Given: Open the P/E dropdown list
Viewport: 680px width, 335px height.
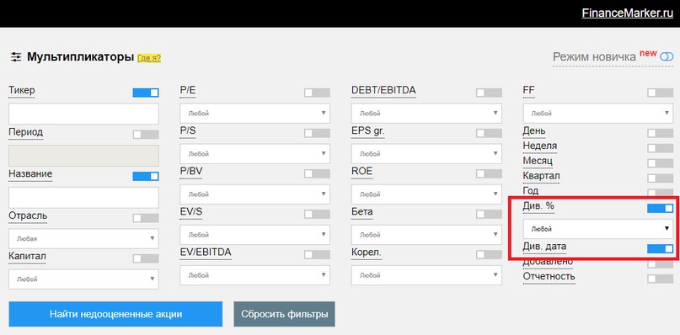Looking at the screenshot, I should [x=255, y=113].
